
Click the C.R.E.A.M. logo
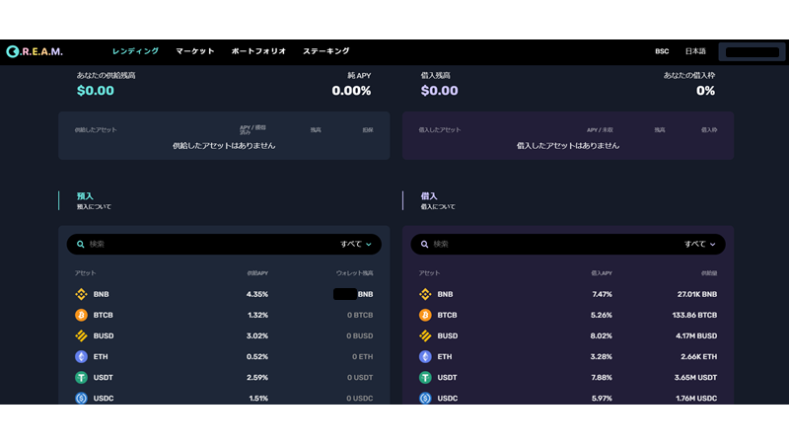pyautogui.click(x=35, y=51)
